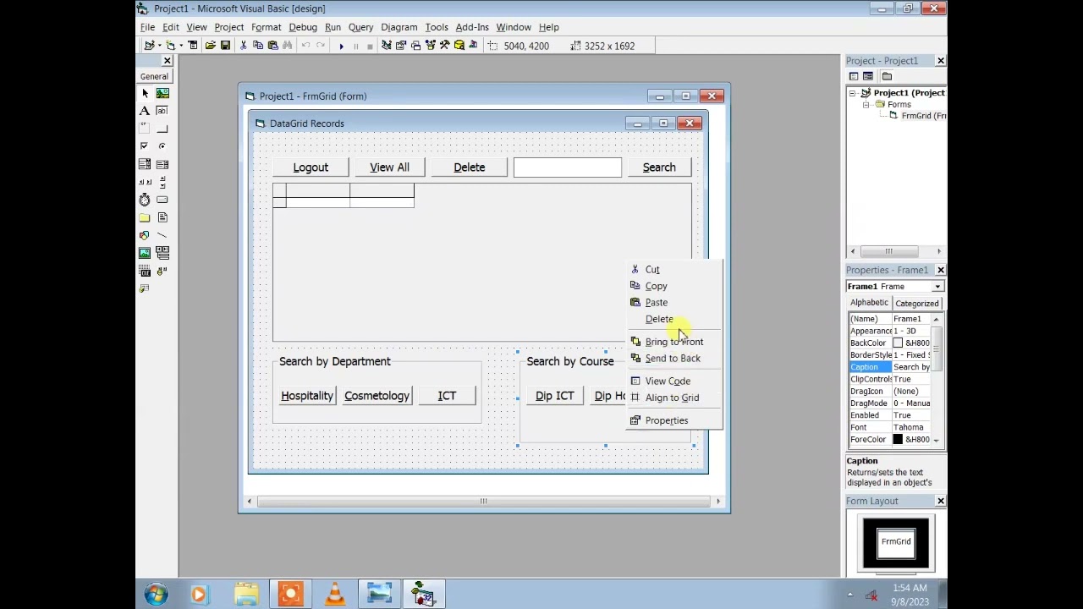Click View Code icon in Project panel
This screenshot has width=1083, height=609.
click(x=854, y=76)
